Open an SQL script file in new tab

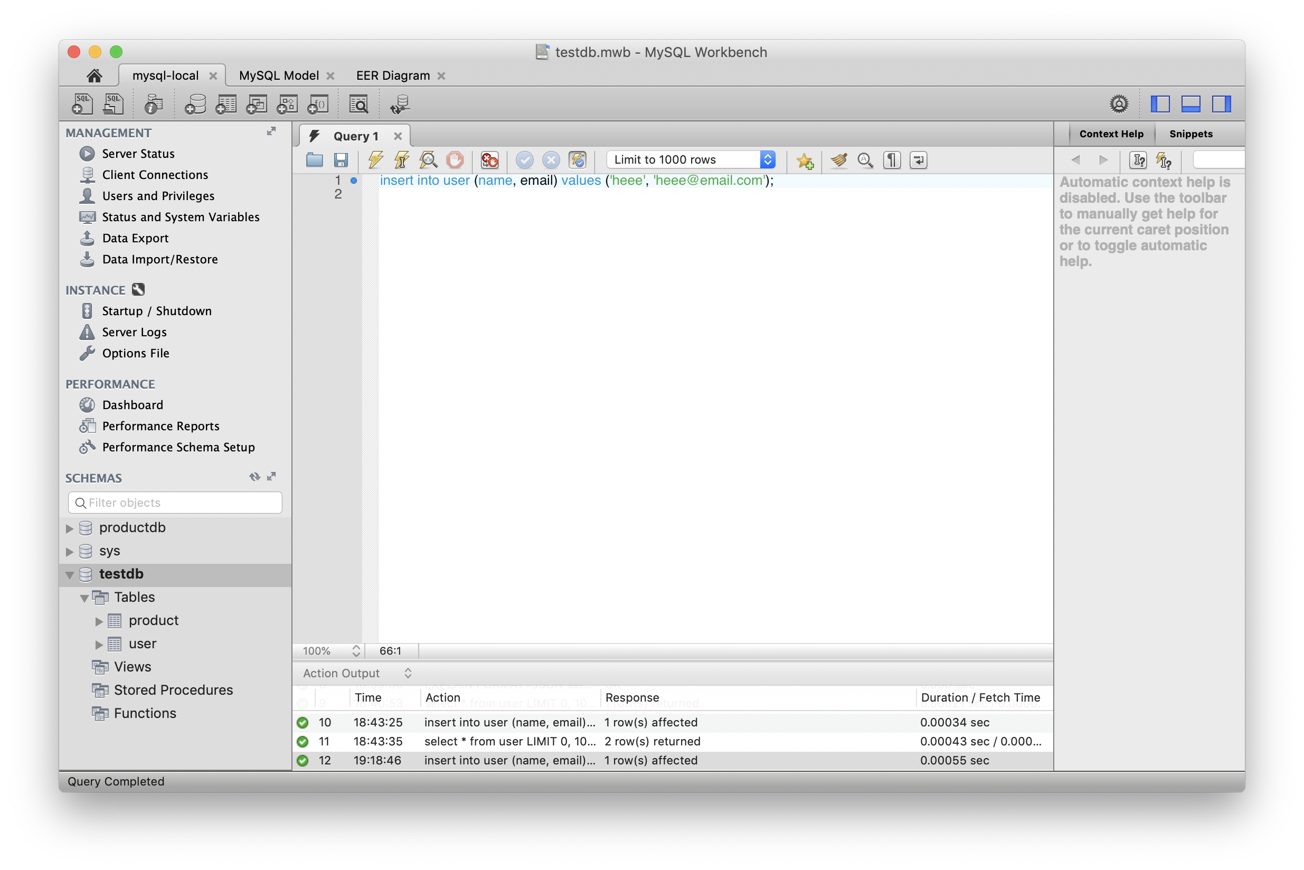(x=113, y=104)
